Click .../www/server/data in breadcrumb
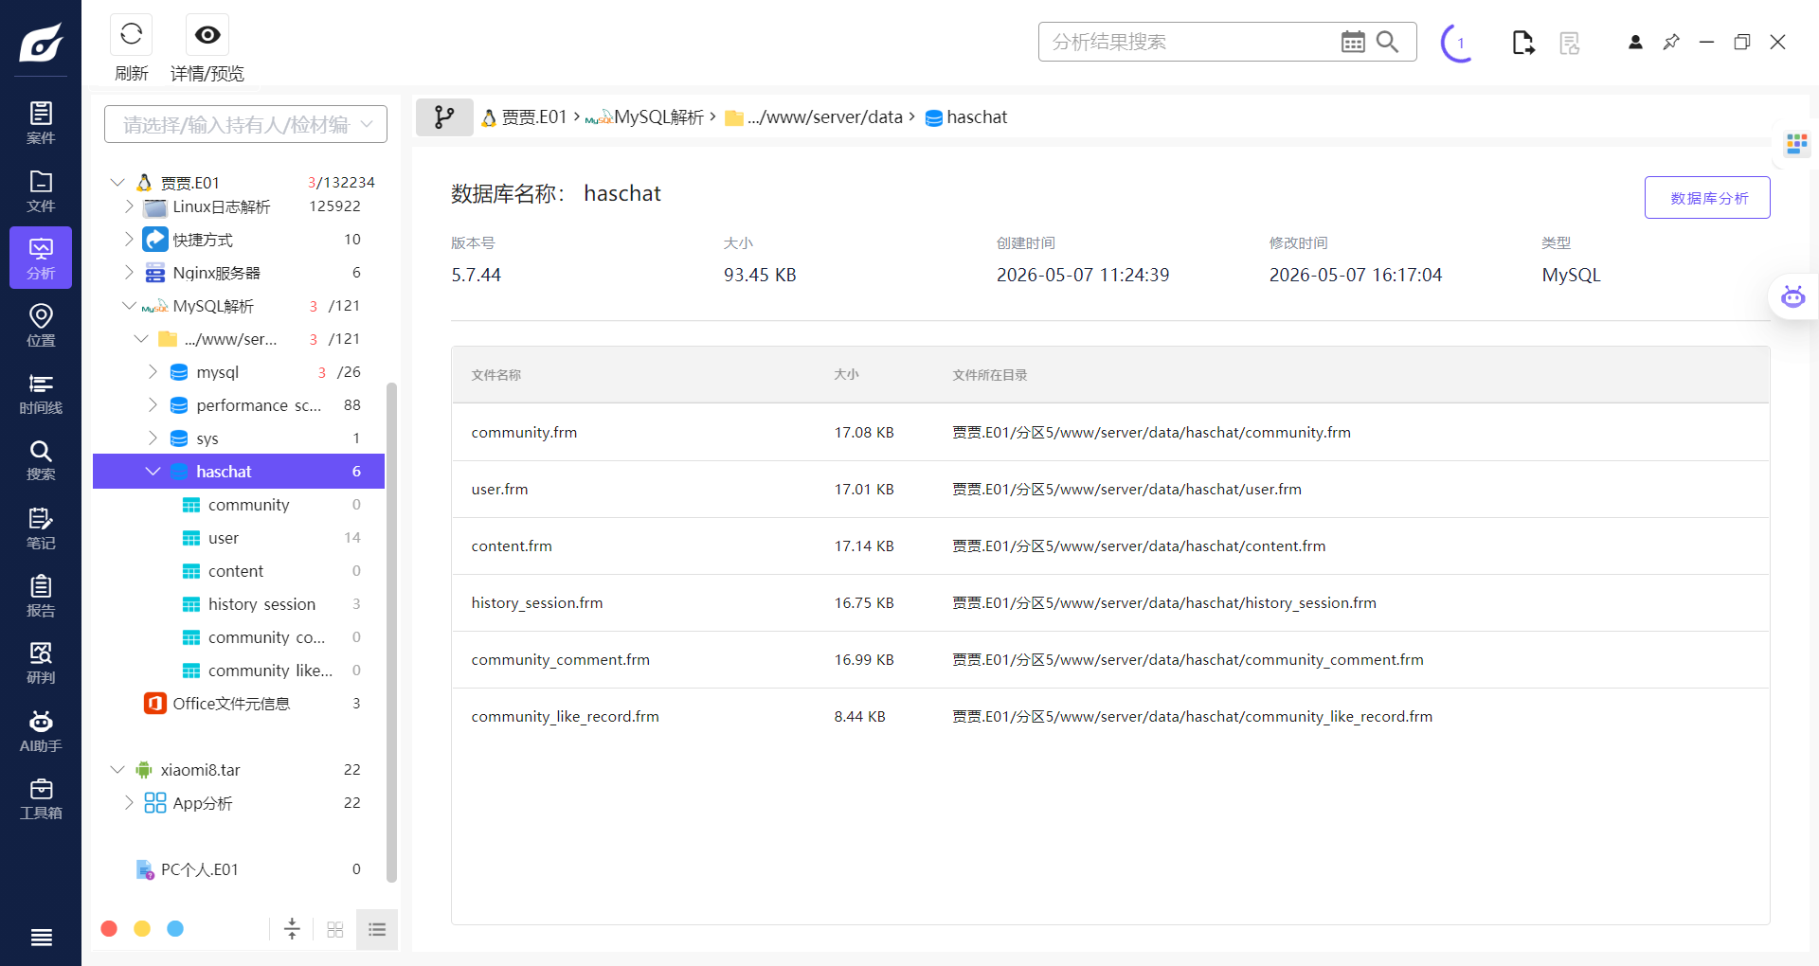 pyautogui.click(x=814, y=117)
